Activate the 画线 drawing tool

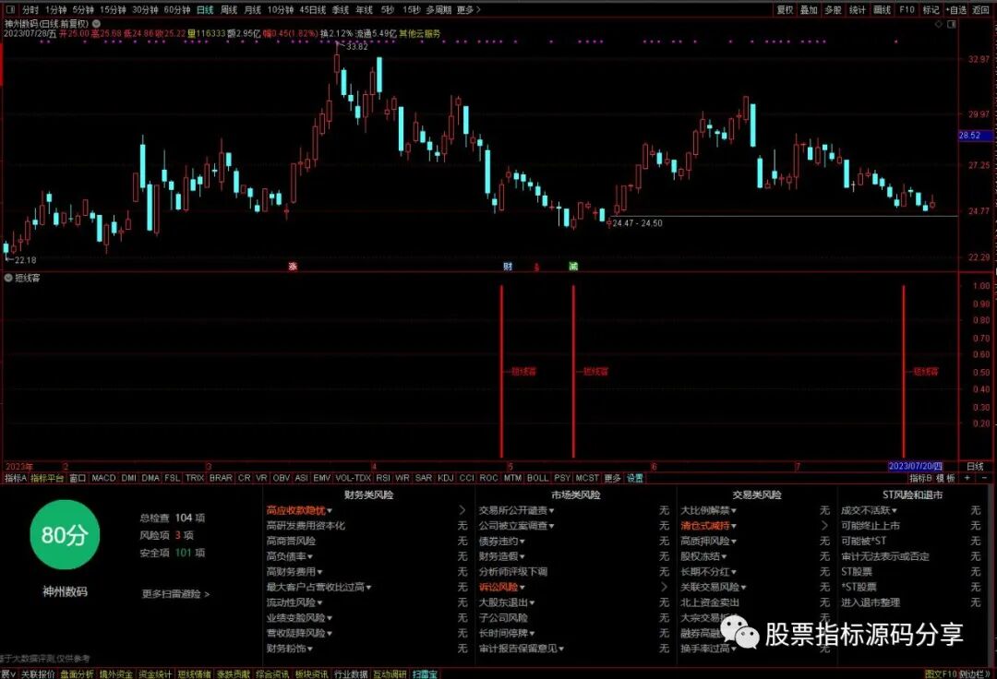pos(882,9)
